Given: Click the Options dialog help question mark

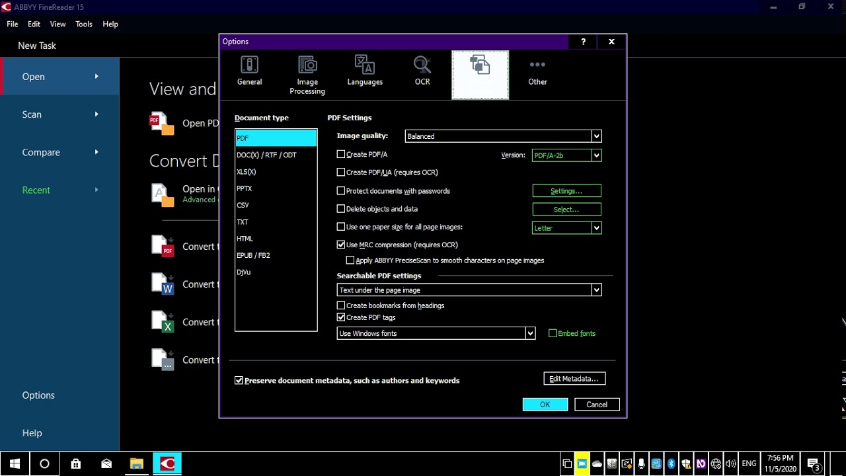Looking at the screenshot, I should 583,42.
